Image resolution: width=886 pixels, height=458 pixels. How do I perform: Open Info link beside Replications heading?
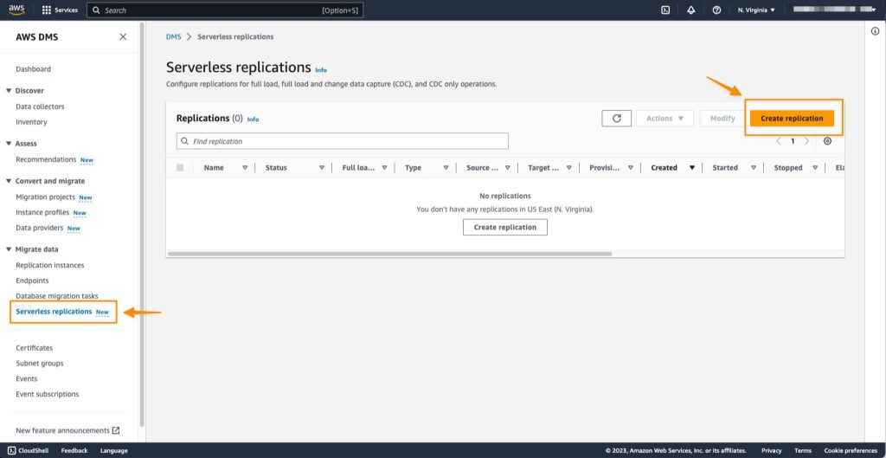point(254,119)
